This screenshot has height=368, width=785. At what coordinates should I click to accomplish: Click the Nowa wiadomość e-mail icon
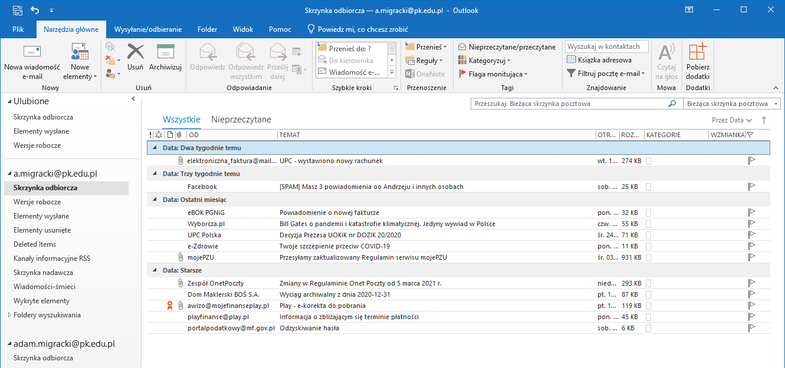[32, 52]
